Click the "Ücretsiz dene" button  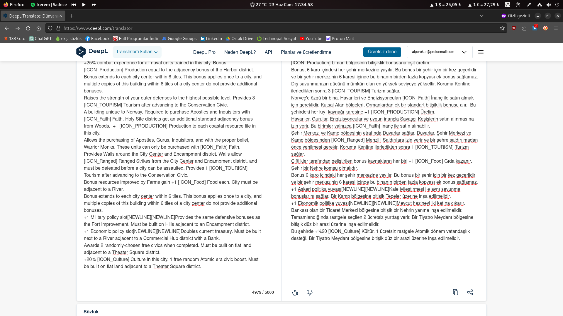pos(382,52)
